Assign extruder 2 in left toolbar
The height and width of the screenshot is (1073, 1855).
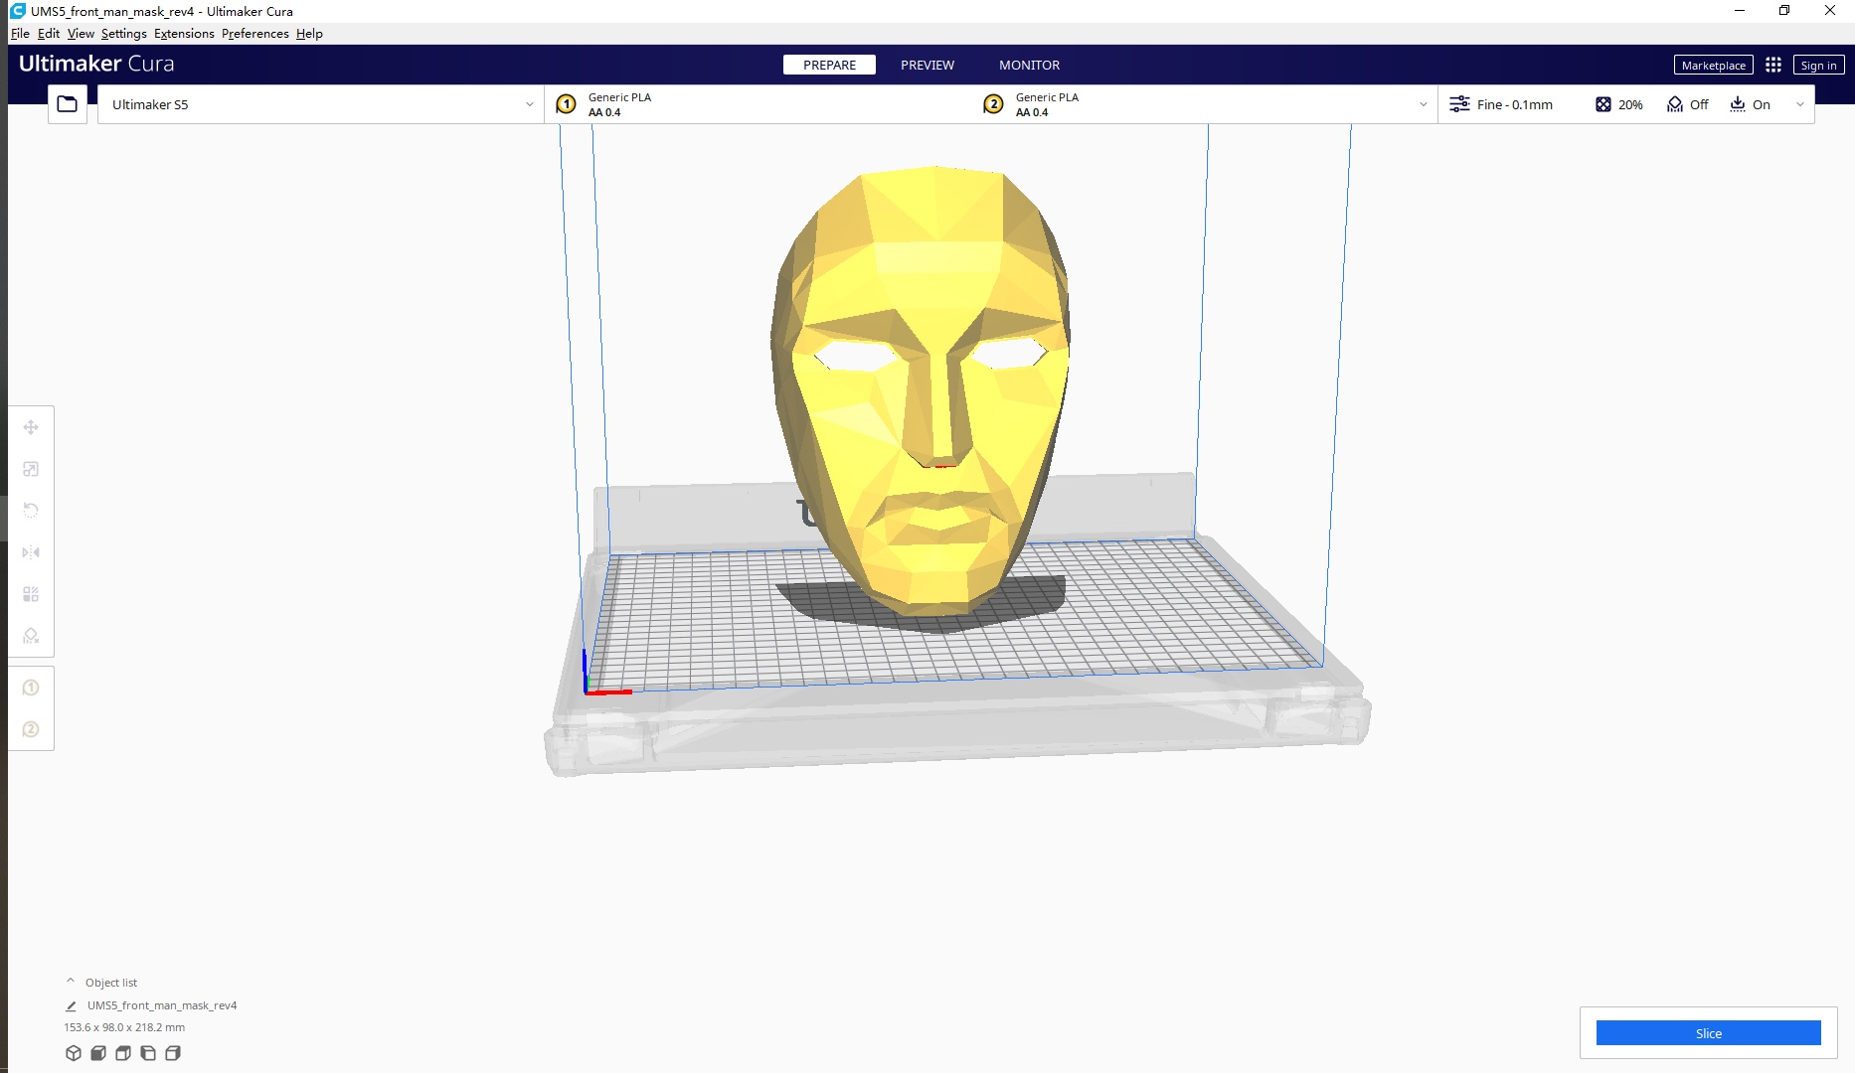pyautogui.click(x=31, y=729)
